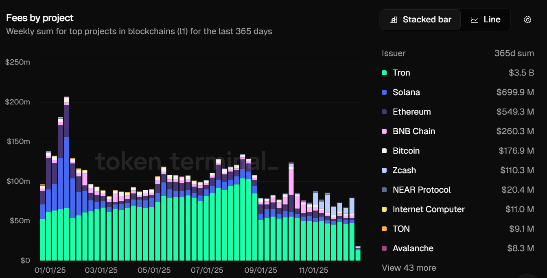Click the orange TON legend dot

tap(384, 229)
